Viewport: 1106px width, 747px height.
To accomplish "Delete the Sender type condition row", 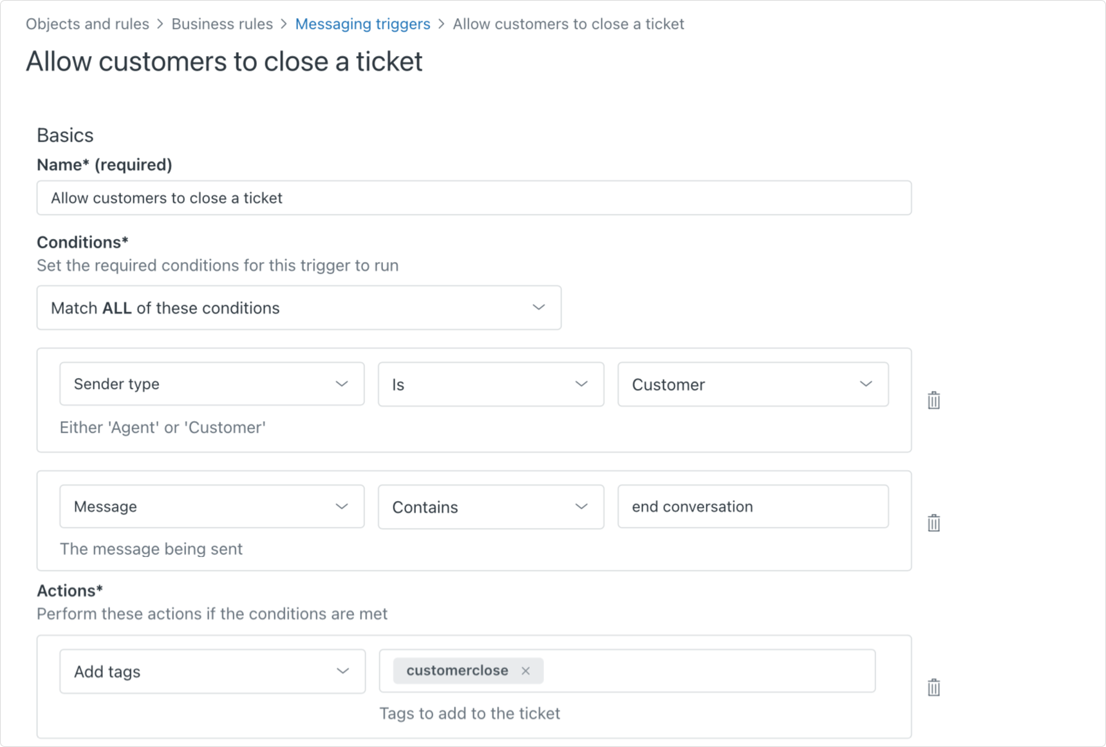I will click(933, 401).
